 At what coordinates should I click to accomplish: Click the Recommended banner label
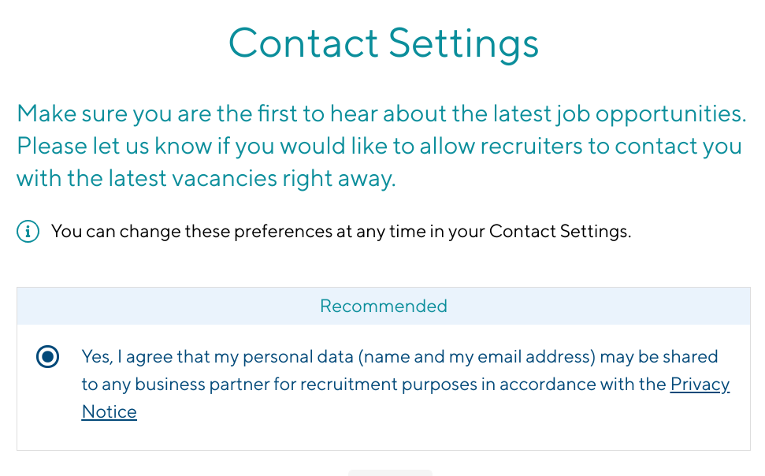384,306
